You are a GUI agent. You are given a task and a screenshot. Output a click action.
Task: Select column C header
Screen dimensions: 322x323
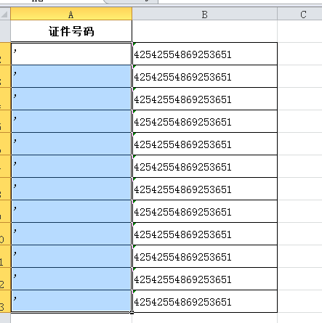(x=300, y=14)
